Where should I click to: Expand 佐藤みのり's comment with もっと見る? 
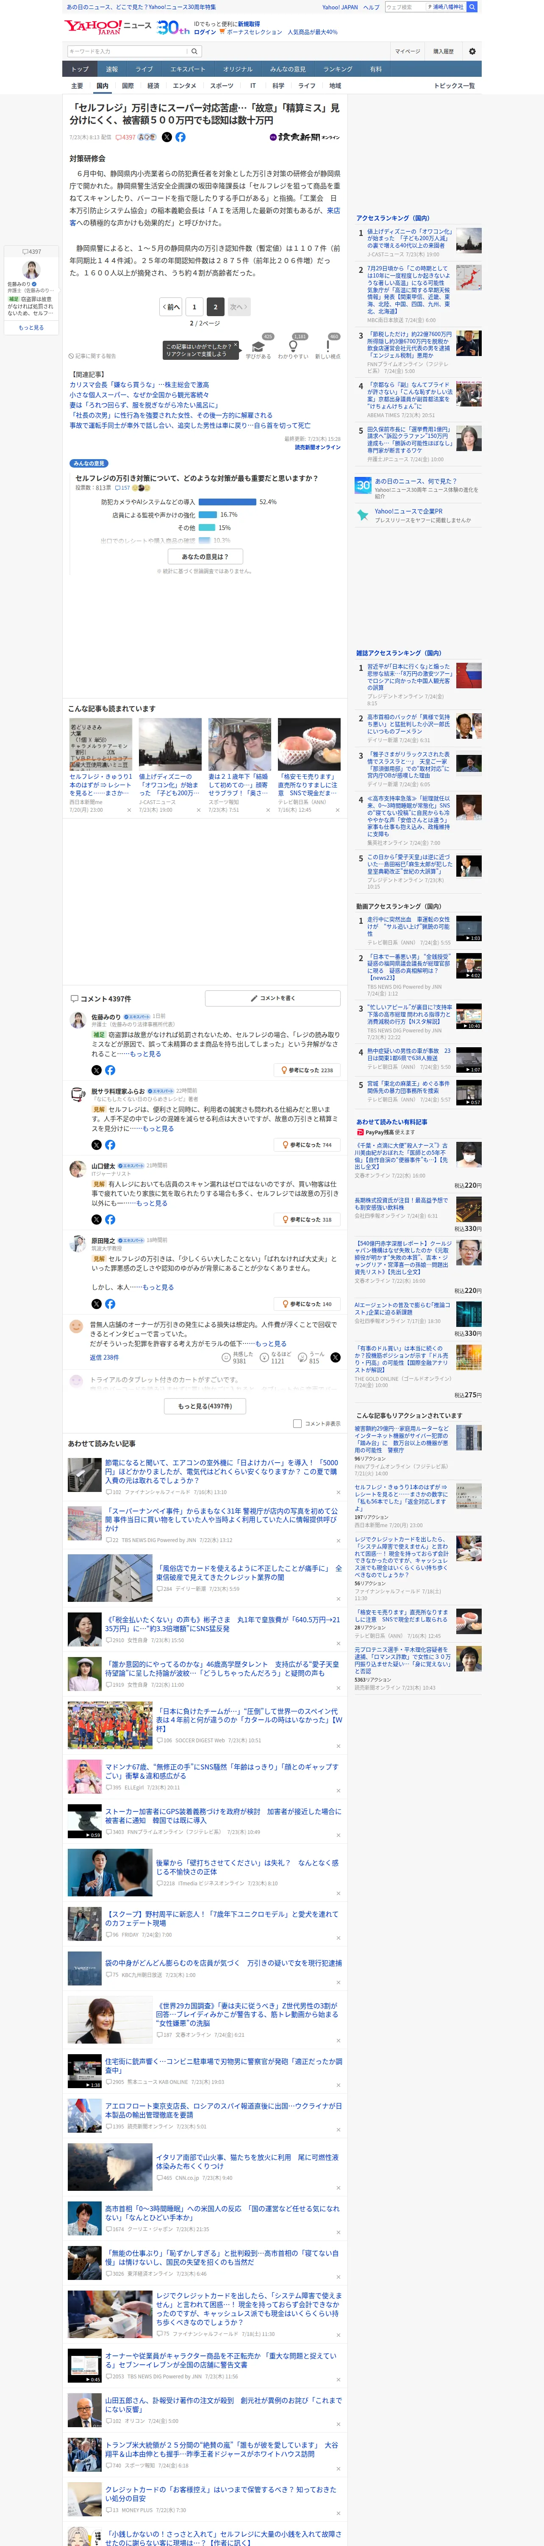pos(145,1054)
